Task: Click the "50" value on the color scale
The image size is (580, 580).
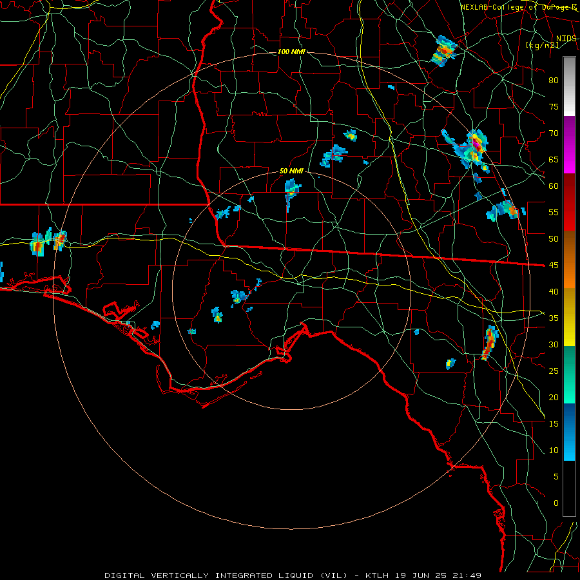Action: click(554, 239)
